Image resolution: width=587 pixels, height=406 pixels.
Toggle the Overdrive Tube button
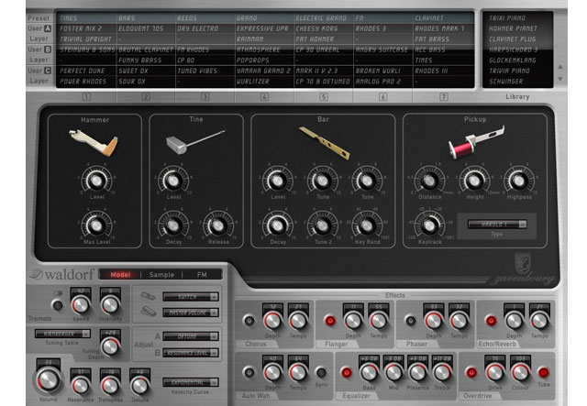pos(544,372)
